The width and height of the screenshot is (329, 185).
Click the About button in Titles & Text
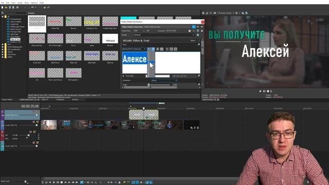193,41
